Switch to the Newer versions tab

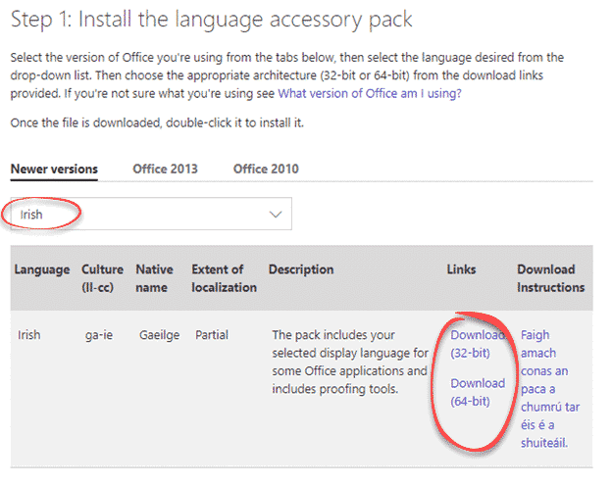coord(54,169)
